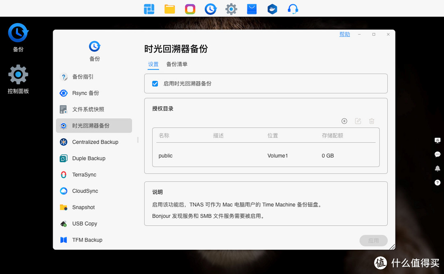Edit the authorized directory using the pencil icon
This screenshot has width=444, height=274.
tap(358, 121)
